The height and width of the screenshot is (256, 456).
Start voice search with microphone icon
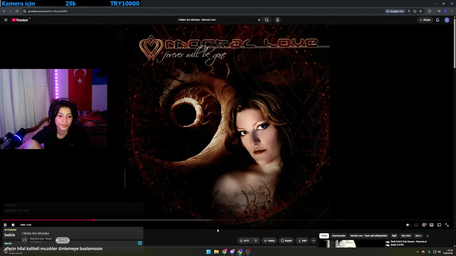point(278,20)
